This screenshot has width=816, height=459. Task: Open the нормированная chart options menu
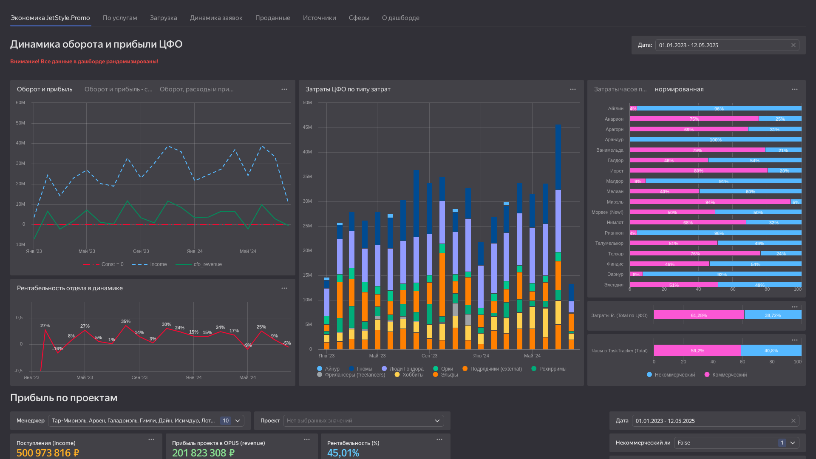(795, 89)
